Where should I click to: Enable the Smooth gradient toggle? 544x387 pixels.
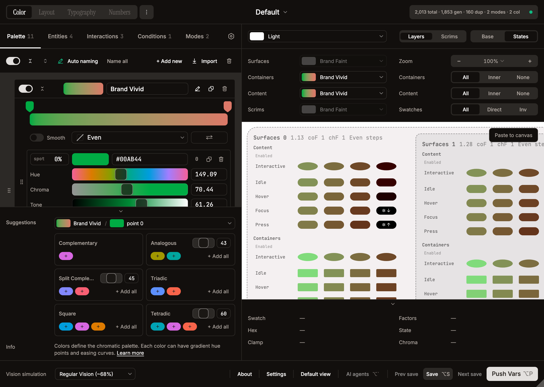click(x=37, y=138)
